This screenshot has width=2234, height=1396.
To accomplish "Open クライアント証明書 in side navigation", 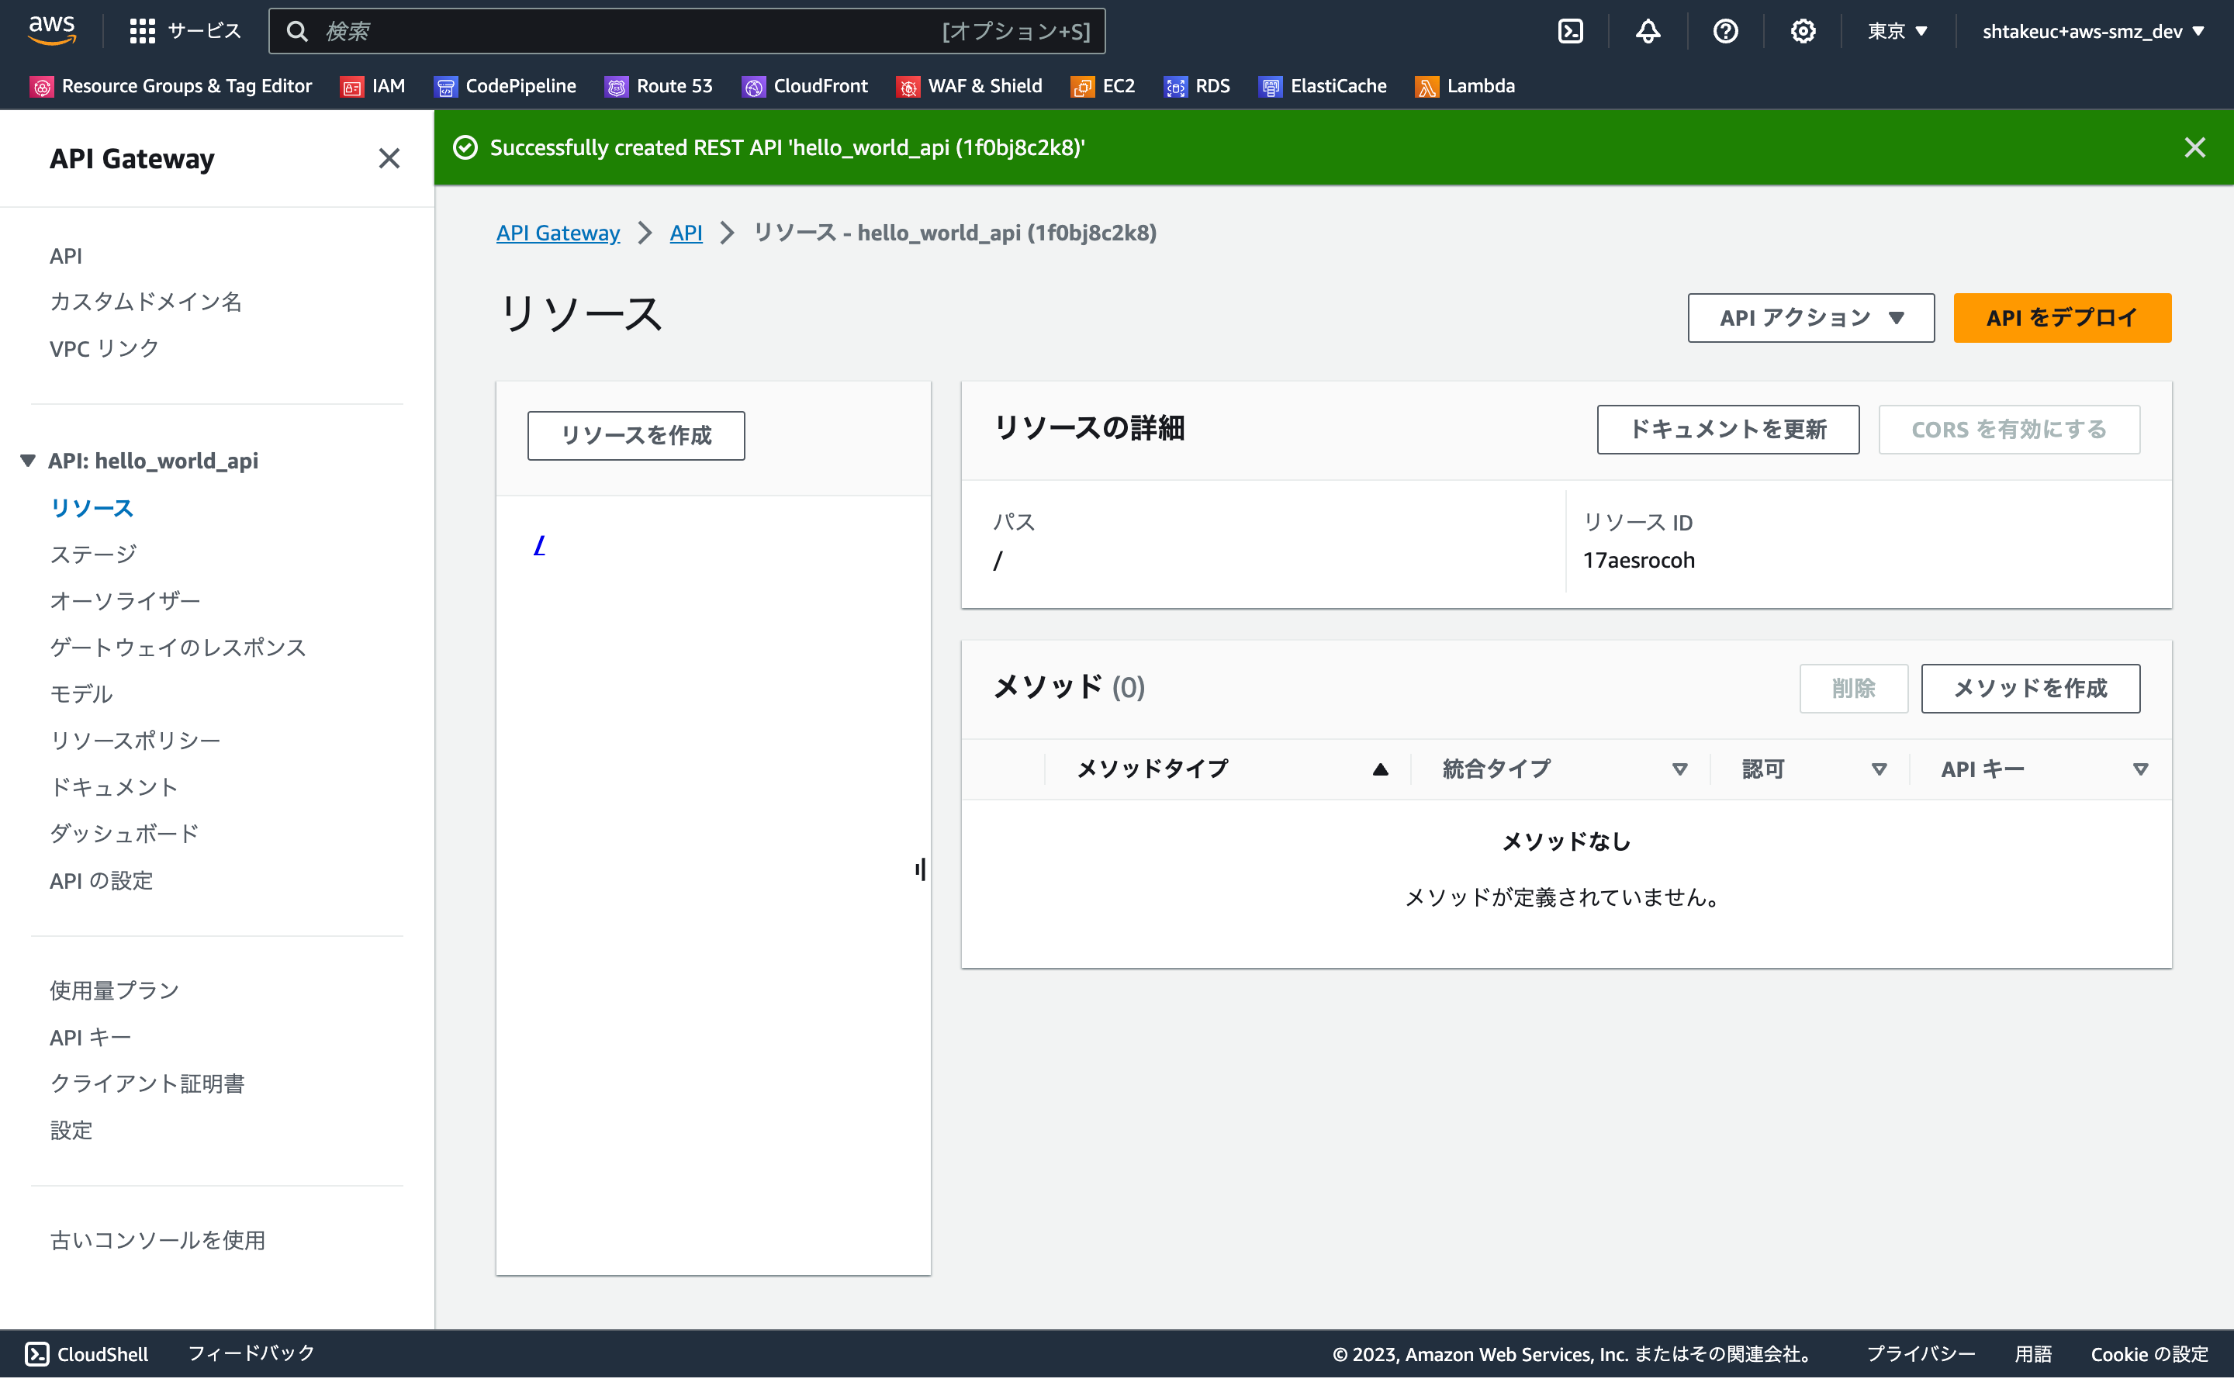I will pos(147,1084).
